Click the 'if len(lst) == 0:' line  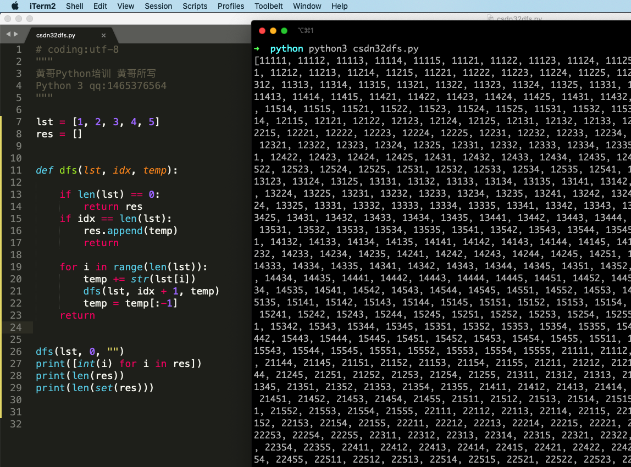109,194
